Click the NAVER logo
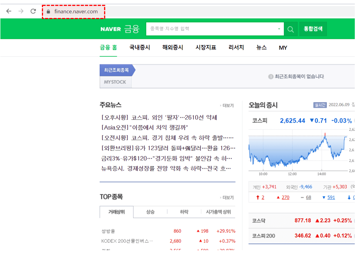This screenshot has width=356, height=253. coord(111,29)
